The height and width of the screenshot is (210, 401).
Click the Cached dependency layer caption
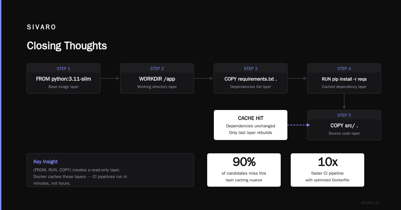tap(344, 87)
